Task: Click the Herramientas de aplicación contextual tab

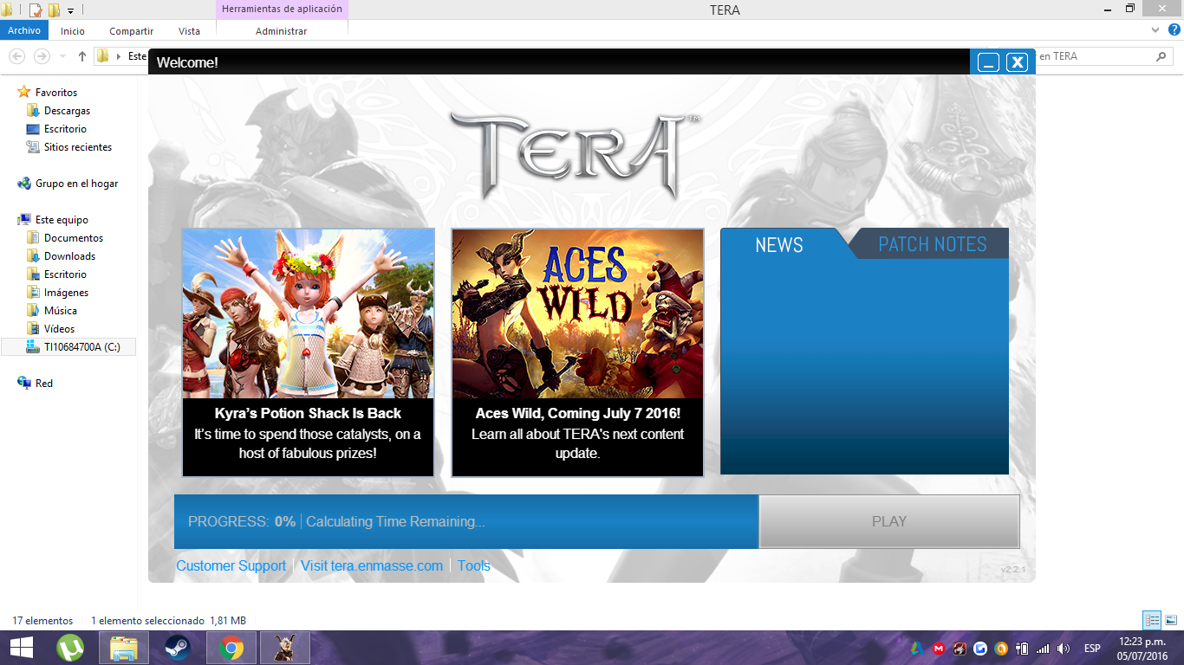Action: point(282,10)
